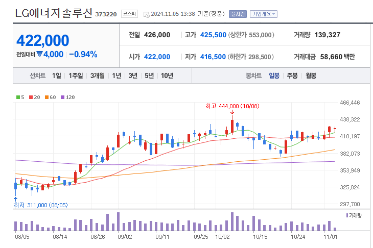Click the 시가 value 422,000
This screenshot has width=373, height=248.
tap(157, 57)
